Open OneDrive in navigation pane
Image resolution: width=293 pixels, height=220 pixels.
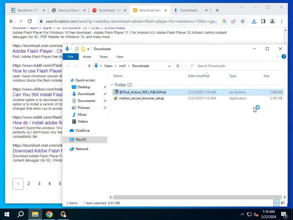(82, 131)
